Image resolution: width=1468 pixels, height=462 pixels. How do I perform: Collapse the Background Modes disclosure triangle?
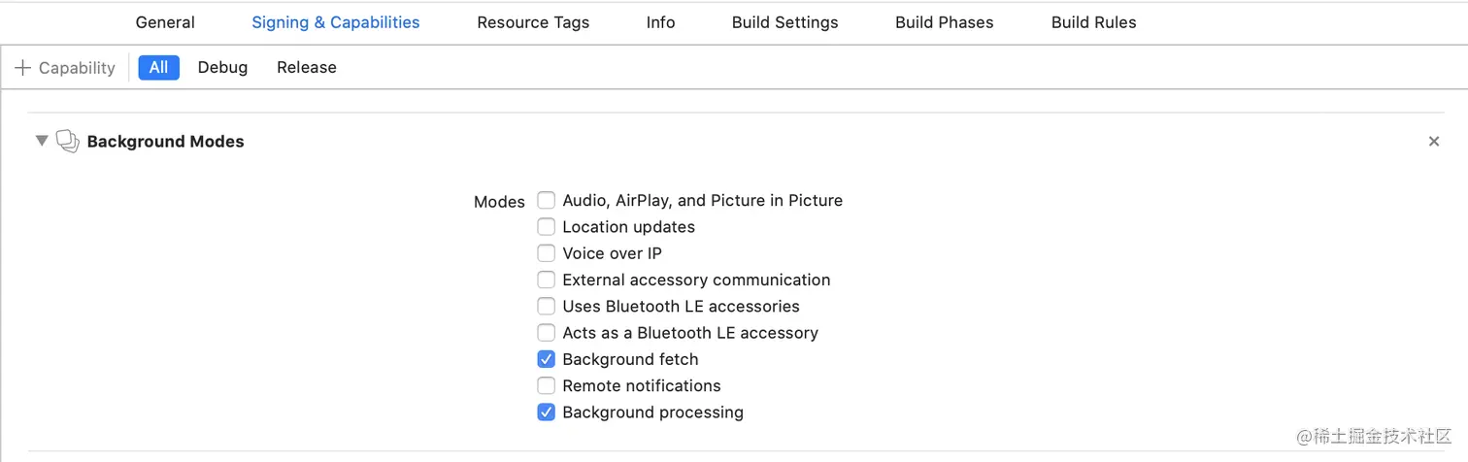tap(41, 141)
